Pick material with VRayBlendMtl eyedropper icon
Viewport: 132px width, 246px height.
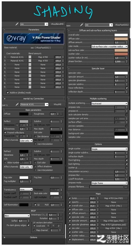point(17,24)
